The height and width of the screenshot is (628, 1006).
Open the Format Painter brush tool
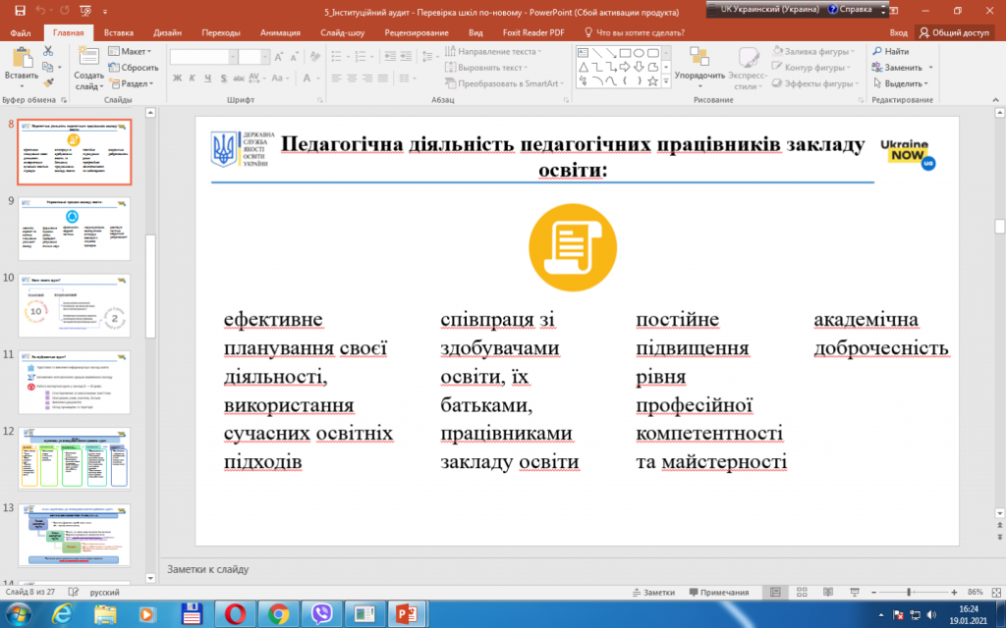click(x=48, y=82)
